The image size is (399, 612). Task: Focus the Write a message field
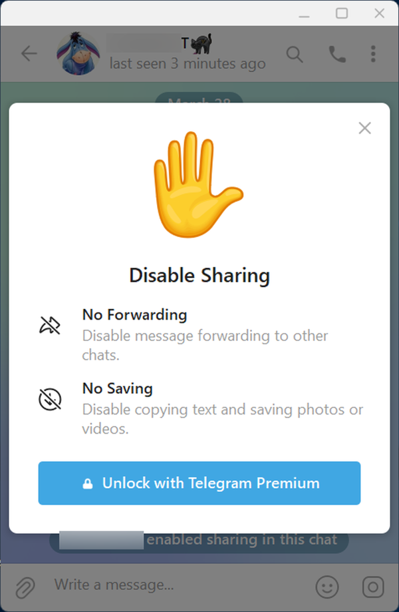(x=180, y=585)
